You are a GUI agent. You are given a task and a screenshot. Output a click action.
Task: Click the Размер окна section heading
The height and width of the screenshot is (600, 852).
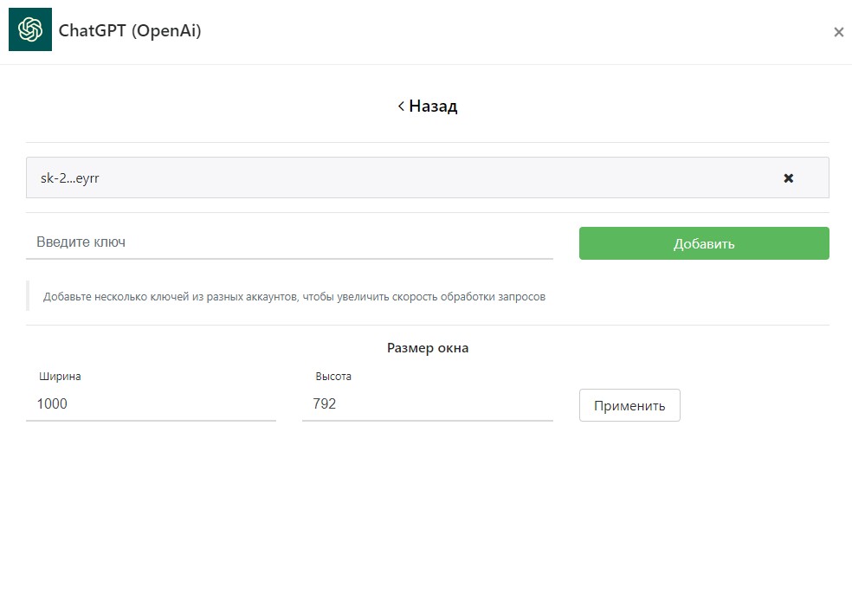click(x=428, y=348)
